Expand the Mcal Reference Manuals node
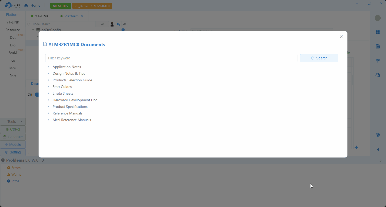This screenshot has width=386, height=207. click(x=48, y=120)
